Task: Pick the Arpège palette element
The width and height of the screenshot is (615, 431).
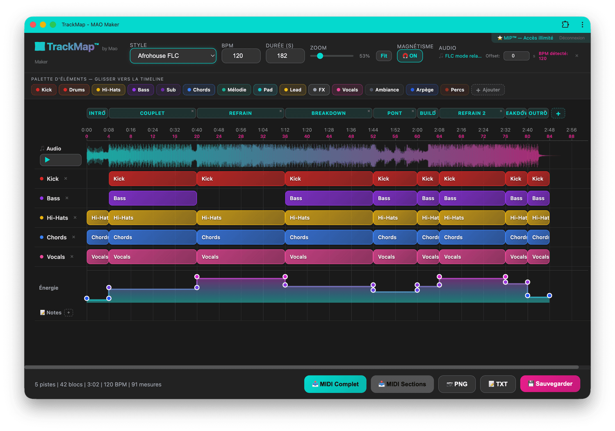Action: tap(421, 90)
